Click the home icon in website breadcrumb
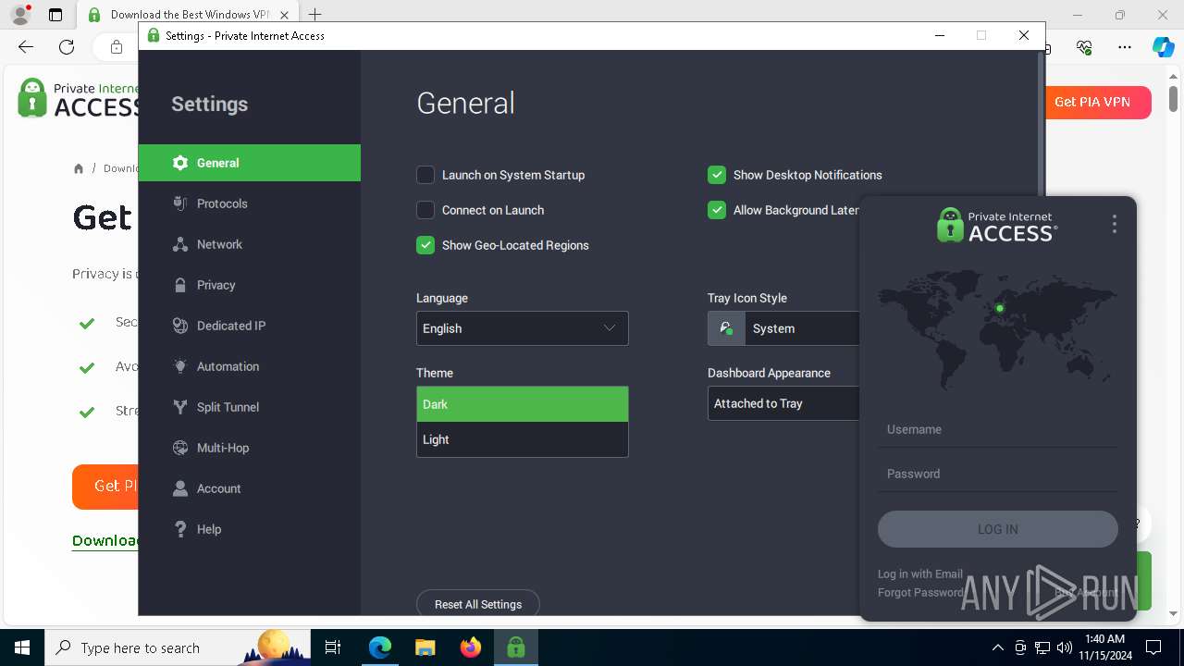Screen dimensions: 1184x666 79,168
